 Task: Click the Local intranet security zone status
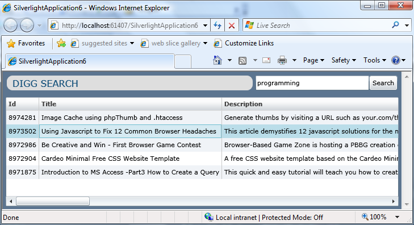[x=264, y=218]
